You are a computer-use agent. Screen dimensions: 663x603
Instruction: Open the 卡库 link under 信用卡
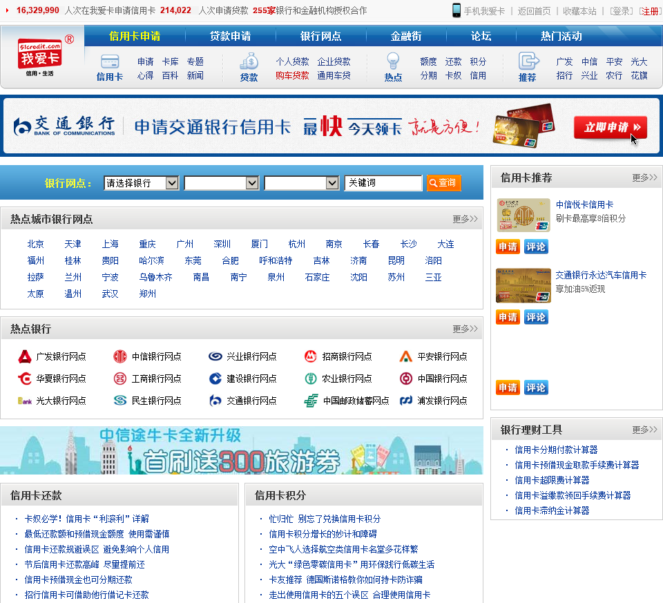[x=170, y=61]
